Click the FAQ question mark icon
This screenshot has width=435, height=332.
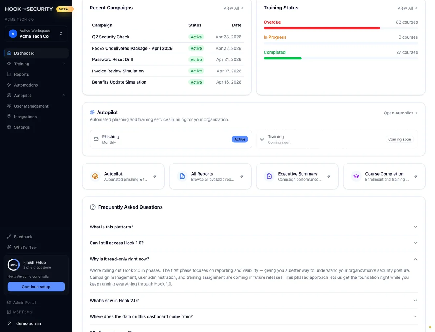tap(92, 207)
